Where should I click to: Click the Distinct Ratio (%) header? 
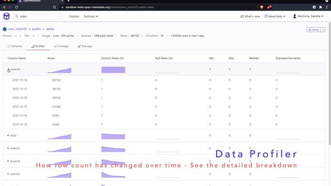coord(112,58)
